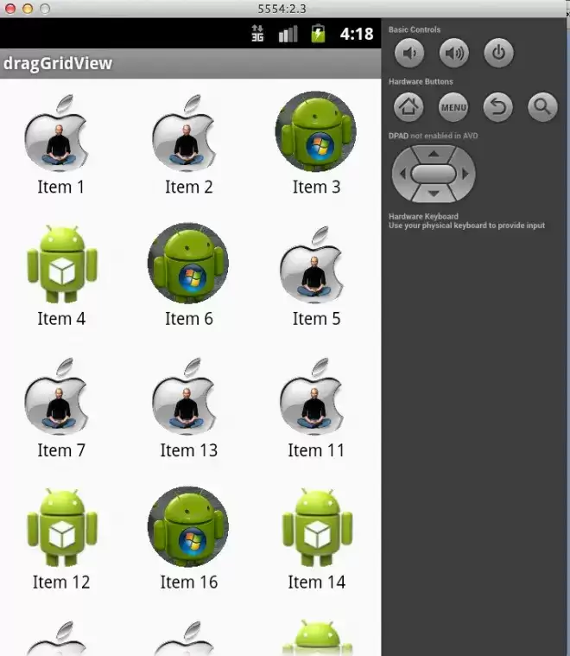The height and width of the screenshot is (656, 570).
Task: Tap the Home hardware button
Action: point(408,107)
